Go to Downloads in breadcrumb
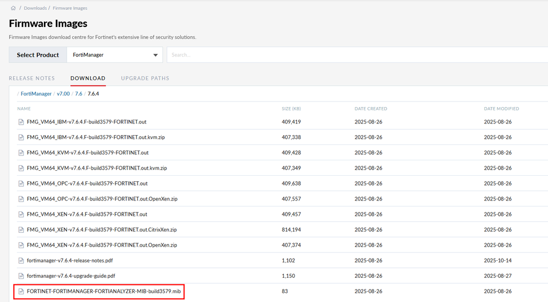This screenshot has width=548, height=302. pyautogui.click(x=35, y=8)
